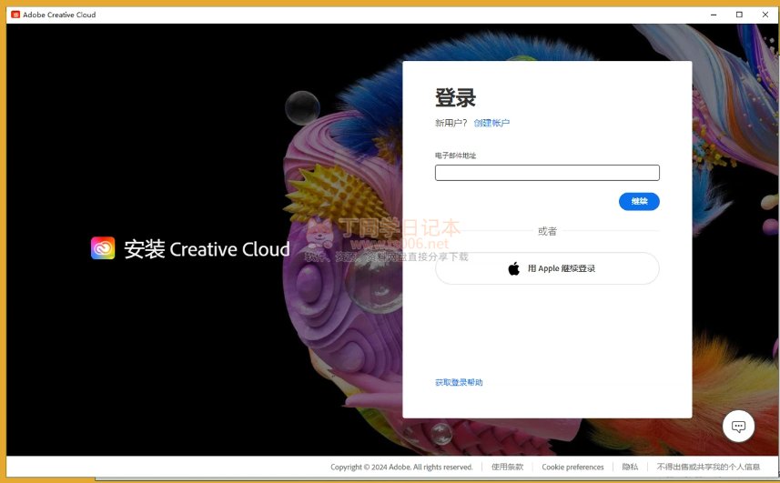780x483 pixels.
Task: Click the Creative Cloud rainbow logo icon
Action: click(103, 248)
